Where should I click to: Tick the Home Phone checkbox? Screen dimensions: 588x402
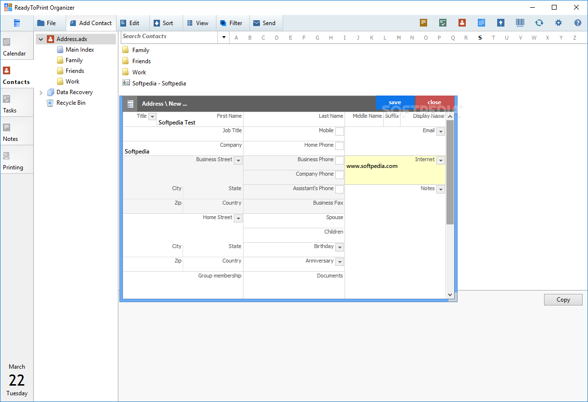[x=340, y=146]
